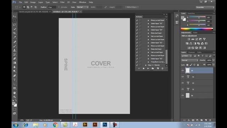Select the Hand tool
227x128 pixels.
[x=15, y=93]
